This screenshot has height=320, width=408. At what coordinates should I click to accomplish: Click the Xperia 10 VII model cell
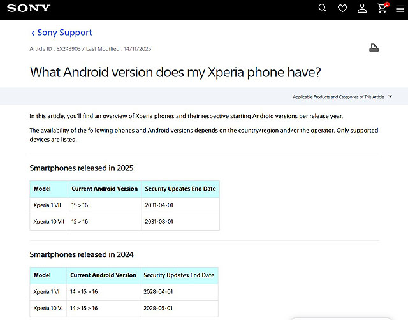click(x=48, y=222)
